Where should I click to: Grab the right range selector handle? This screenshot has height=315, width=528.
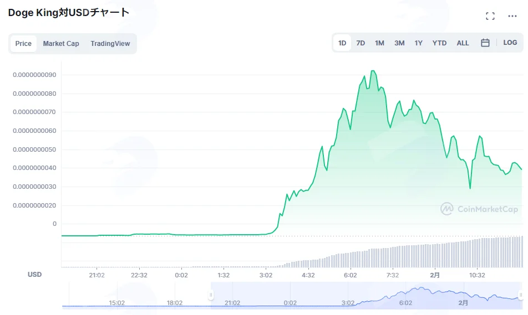(x=521, y=295)
